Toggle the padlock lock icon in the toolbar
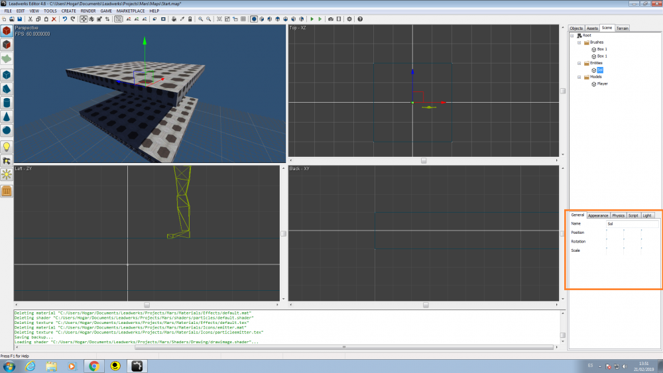Screen dimensions: 663x373 (x=190, y=19)
